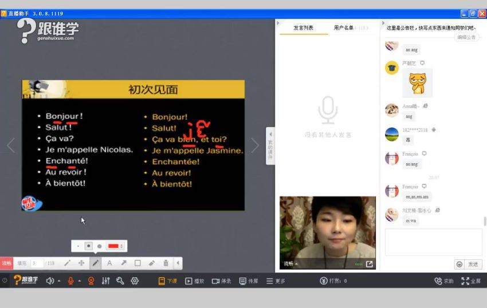This screenshot has height=308, width=487.
Task: Expand the speaker volume dropdown arrow
Action: [59, 281]
